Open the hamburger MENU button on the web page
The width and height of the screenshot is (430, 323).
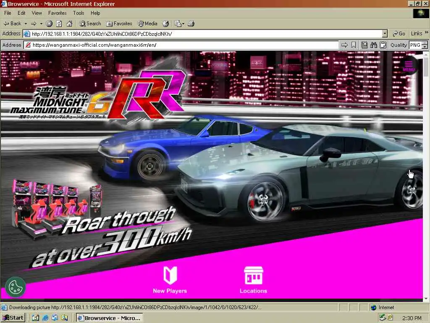pos(409,66)
